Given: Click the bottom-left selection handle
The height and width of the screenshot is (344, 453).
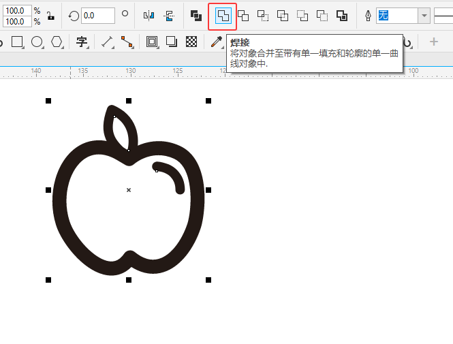Looking at the screenshot, I should 48,280.
